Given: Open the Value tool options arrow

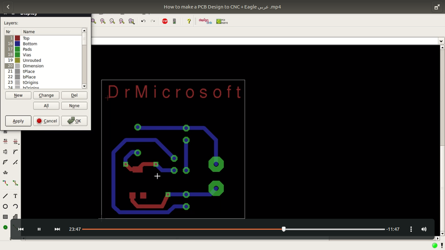Looking at the screenshot, I should point(19,144).
